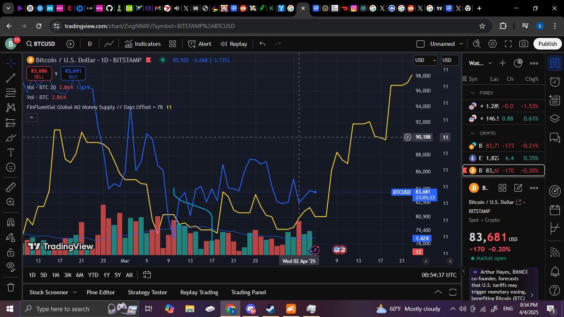Open the forecasting and measurement tools
The image size is (564, 317).
click(x=11, y=123)
